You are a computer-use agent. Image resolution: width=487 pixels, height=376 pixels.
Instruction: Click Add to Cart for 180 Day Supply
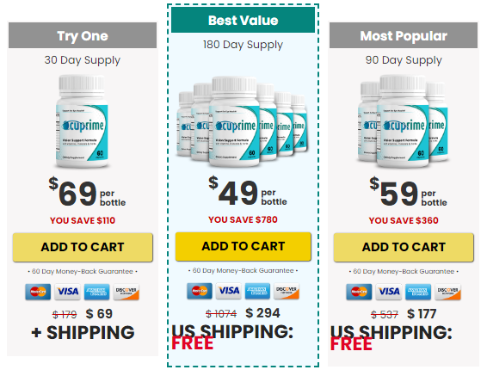tap(243, 246)
